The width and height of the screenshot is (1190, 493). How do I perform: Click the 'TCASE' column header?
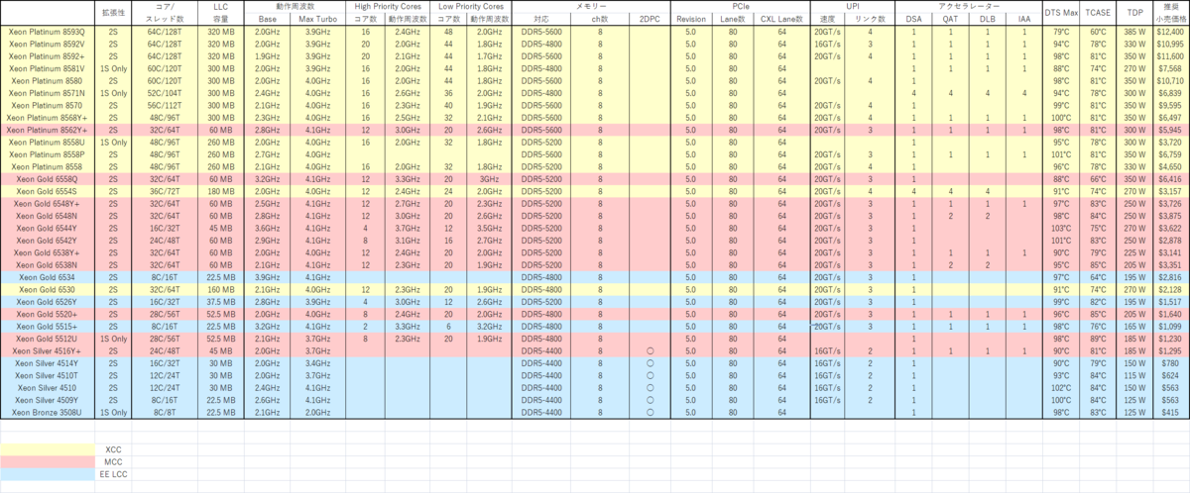coord(1098,12)
